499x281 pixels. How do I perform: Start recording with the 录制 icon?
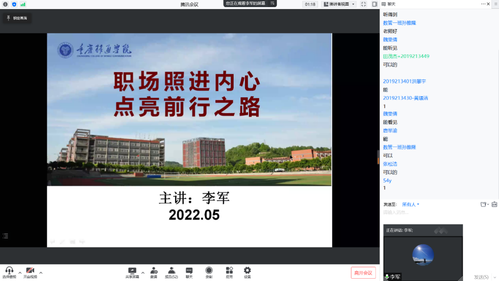pyautogui.click(x=209, y=271)
